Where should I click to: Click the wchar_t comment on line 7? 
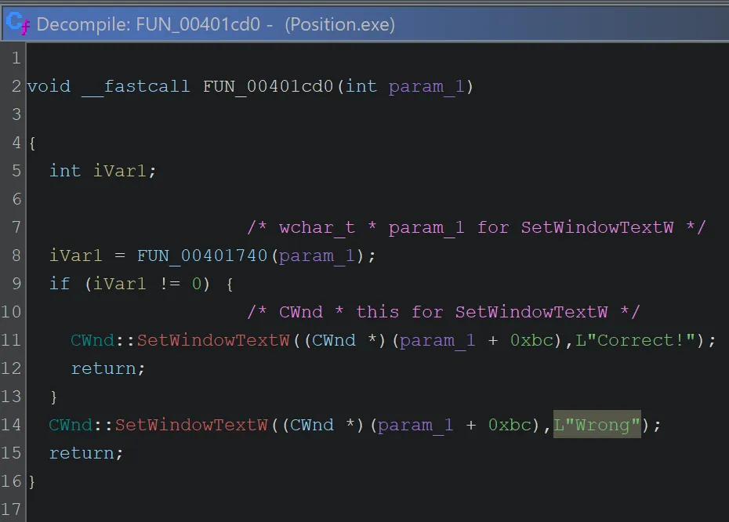[x=477, y=227]
